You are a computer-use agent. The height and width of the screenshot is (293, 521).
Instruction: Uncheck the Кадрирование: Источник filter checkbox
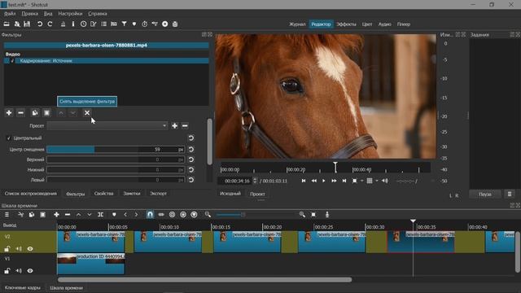click(x=12, y=61)
